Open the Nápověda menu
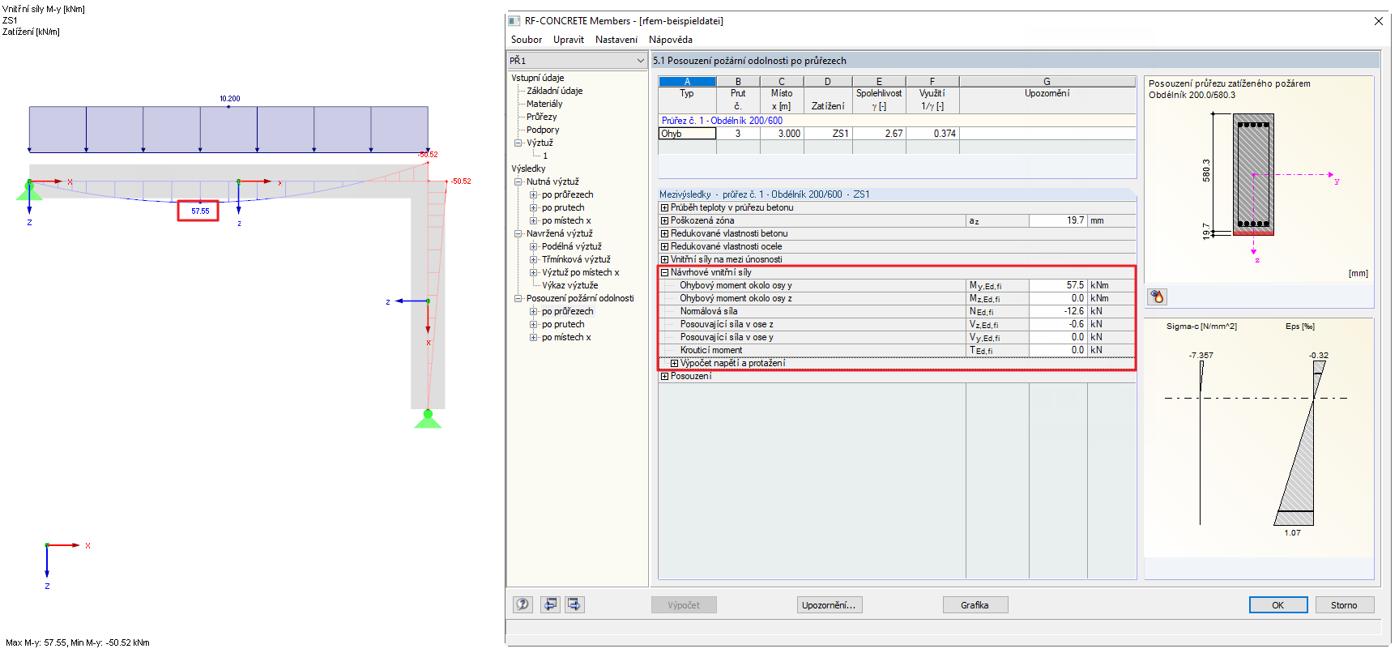 pos(671,40)
